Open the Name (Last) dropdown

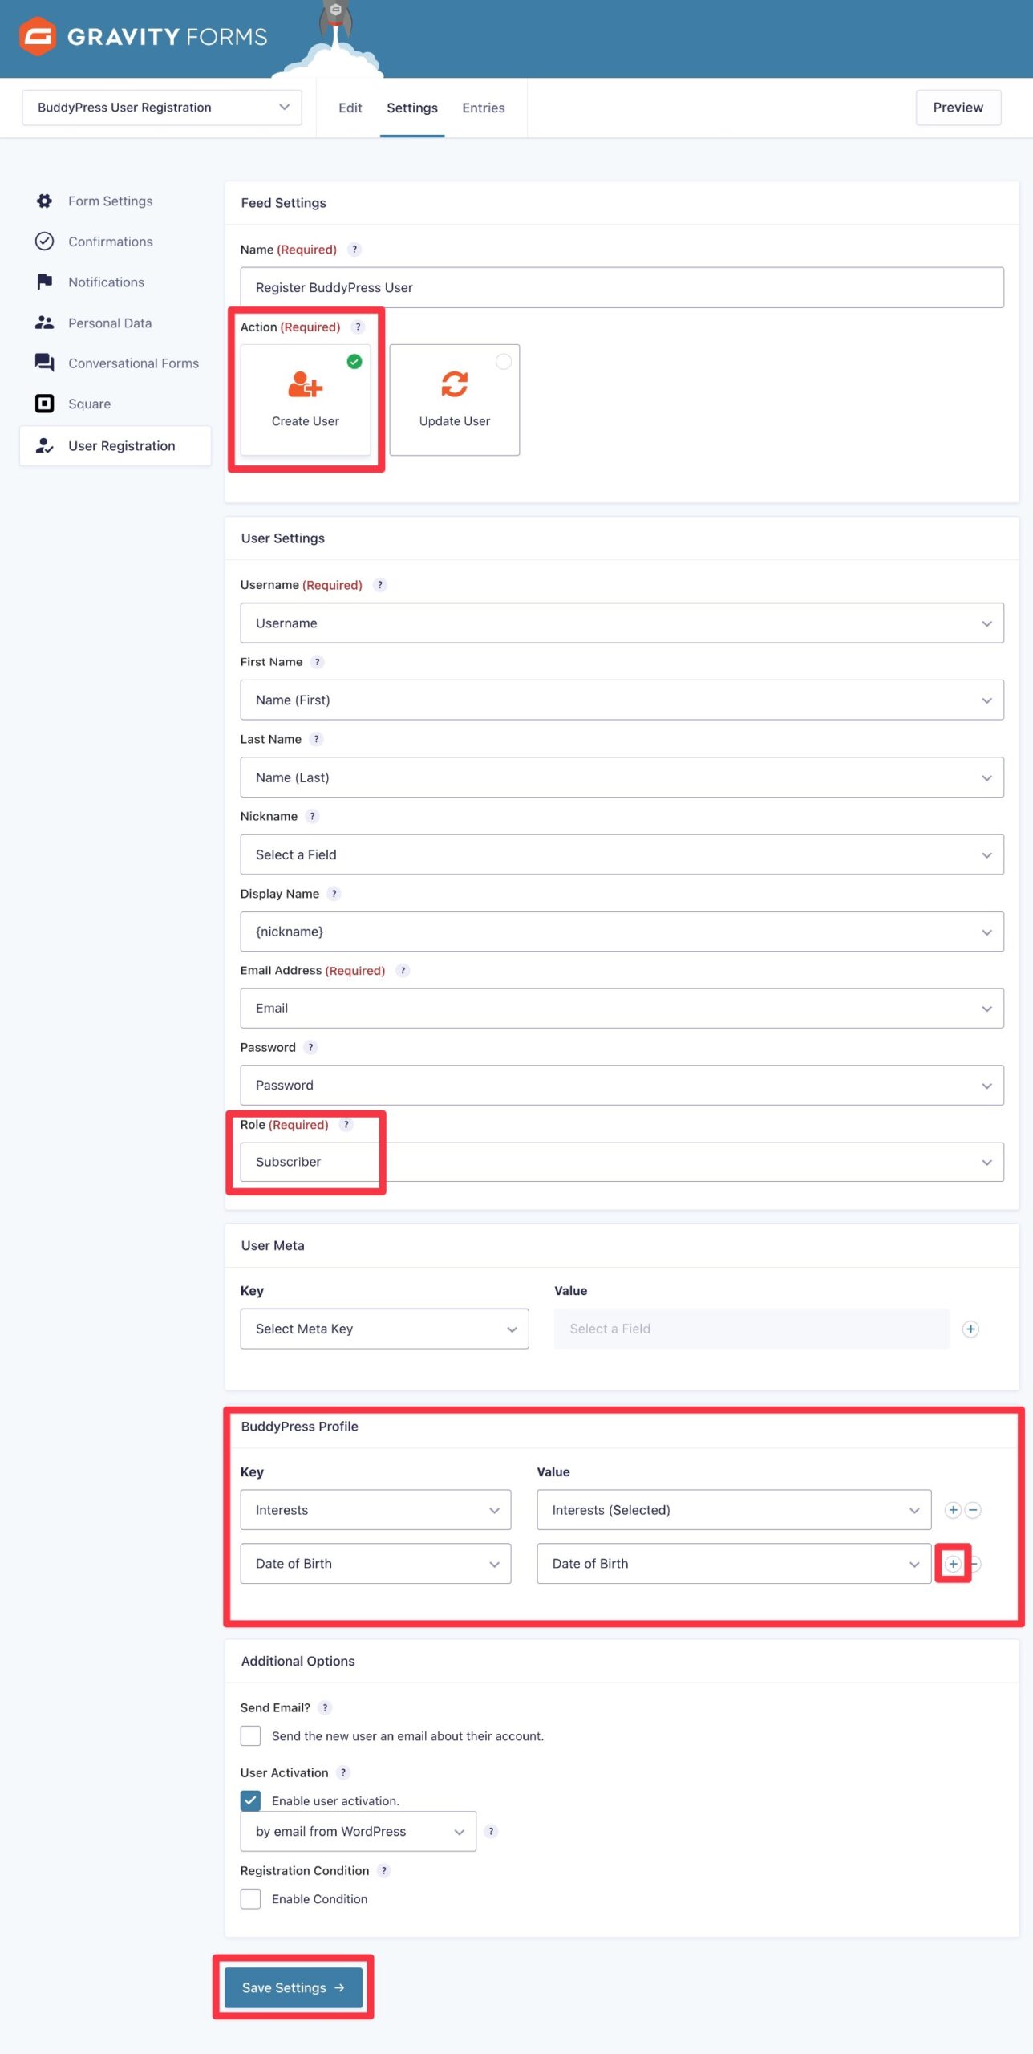click(x=622, y=777)
